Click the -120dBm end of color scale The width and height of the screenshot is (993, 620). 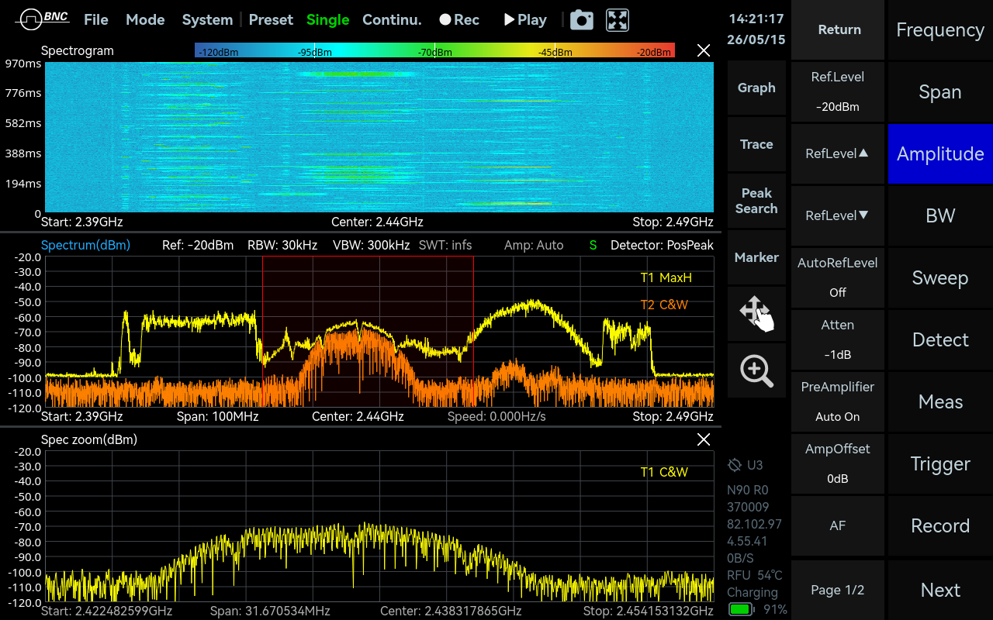(218, 52)
